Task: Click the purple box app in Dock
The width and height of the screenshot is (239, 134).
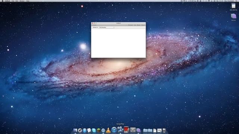Action: [x=138, y=130]
